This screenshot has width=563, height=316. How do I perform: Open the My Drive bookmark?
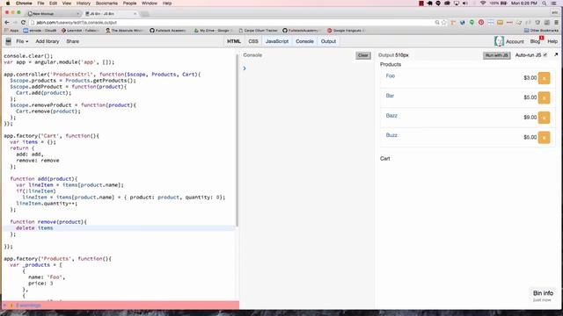coord(213,31)
